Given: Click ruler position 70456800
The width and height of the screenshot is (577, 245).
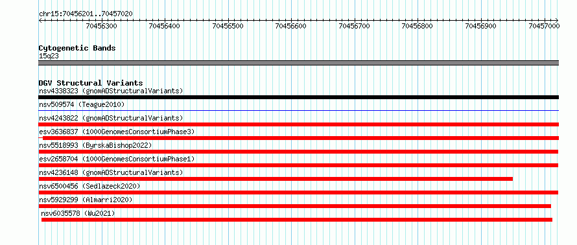Looking at the screenshot, I should coord(418,26).
